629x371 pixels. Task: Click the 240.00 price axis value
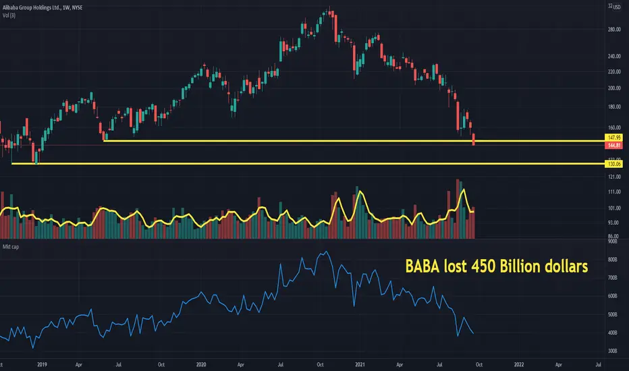coord(614,56)
